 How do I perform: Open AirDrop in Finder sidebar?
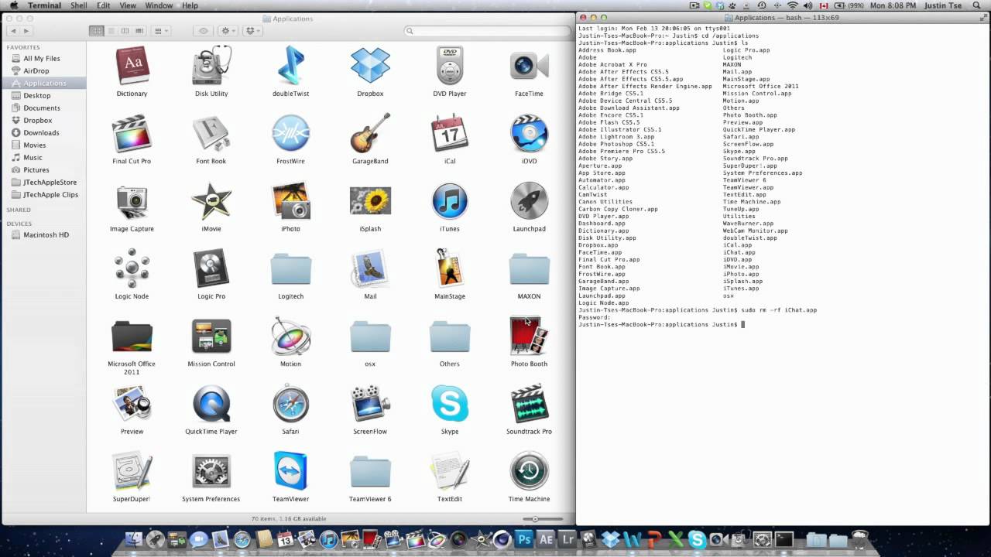[x=36, y=70]
